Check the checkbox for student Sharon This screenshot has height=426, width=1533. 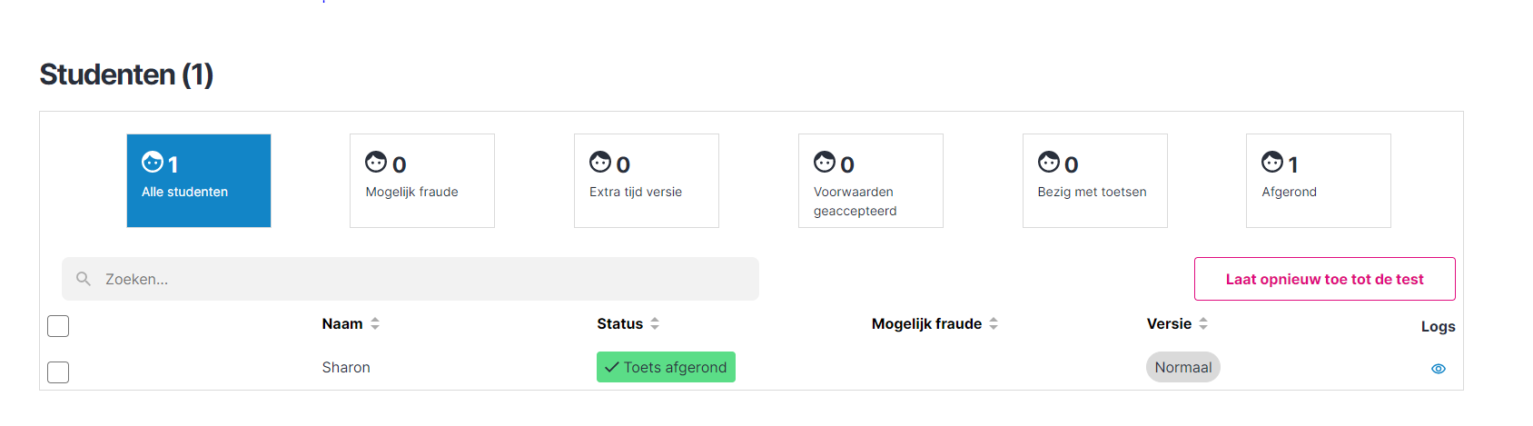(x=58, y=372)
